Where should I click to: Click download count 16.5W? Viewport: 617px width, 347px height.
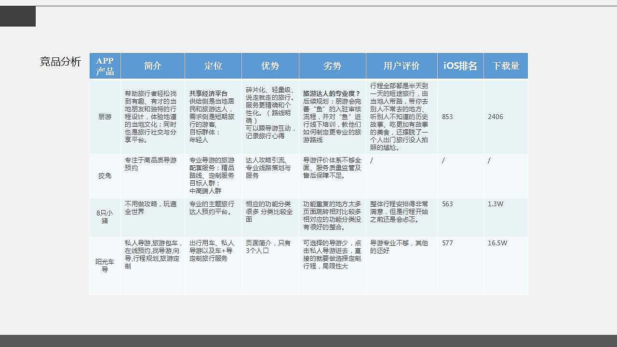[x=497, y=243]
